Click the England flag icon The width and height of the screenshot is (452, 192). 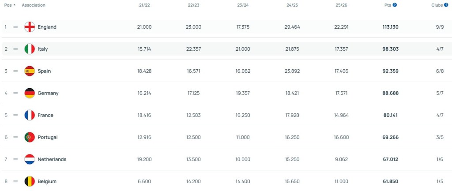pyautogui.click(x=30, y=27)
